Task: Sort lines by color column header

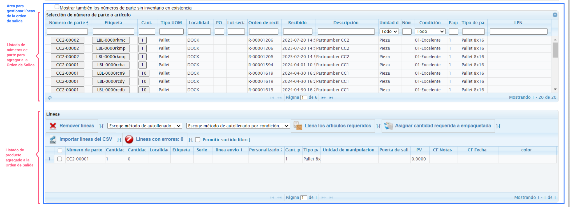Action: (527, 150)
